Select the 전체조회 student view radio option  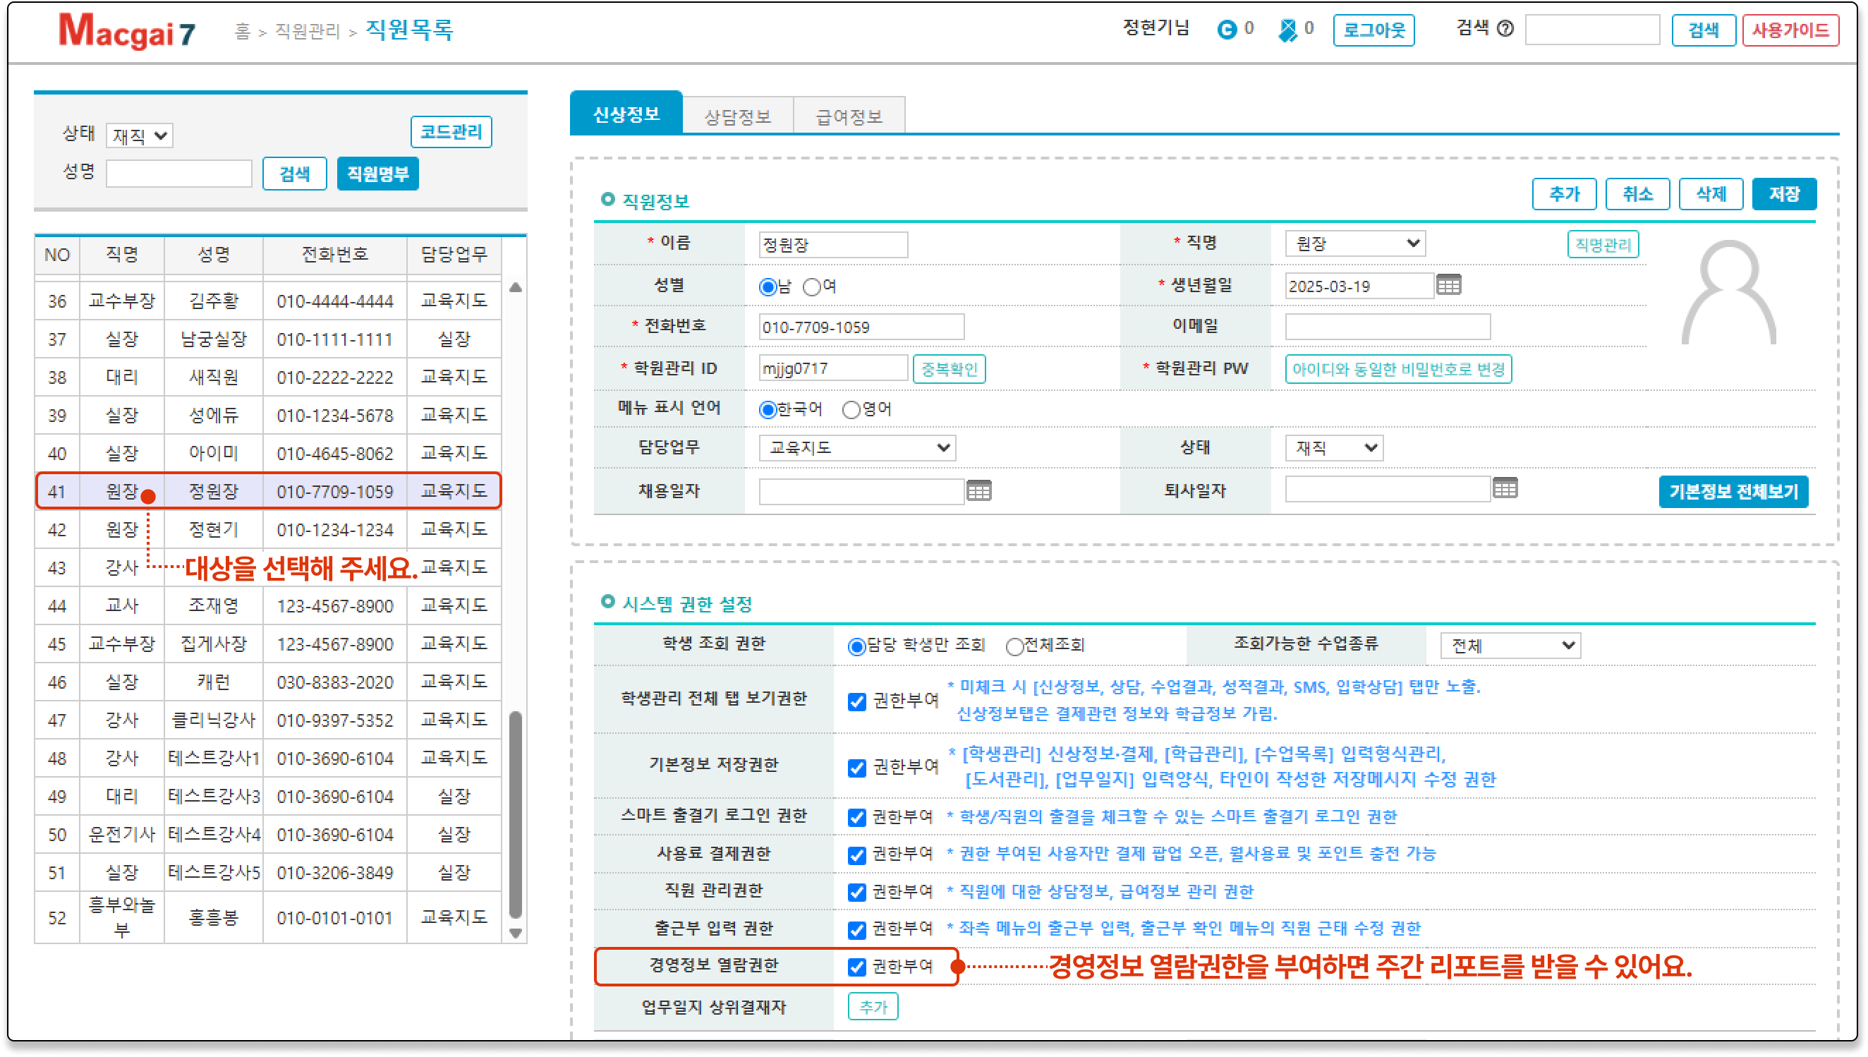point(1014,646)
